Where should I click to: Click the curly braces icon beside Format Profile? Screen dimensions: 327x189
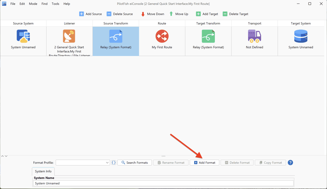click(x=114, y=163)
